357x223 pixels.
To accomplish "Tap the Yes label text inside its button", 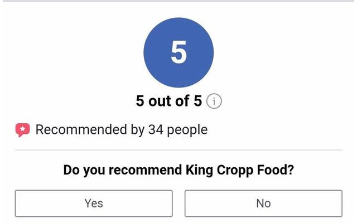I will (94, 203).
